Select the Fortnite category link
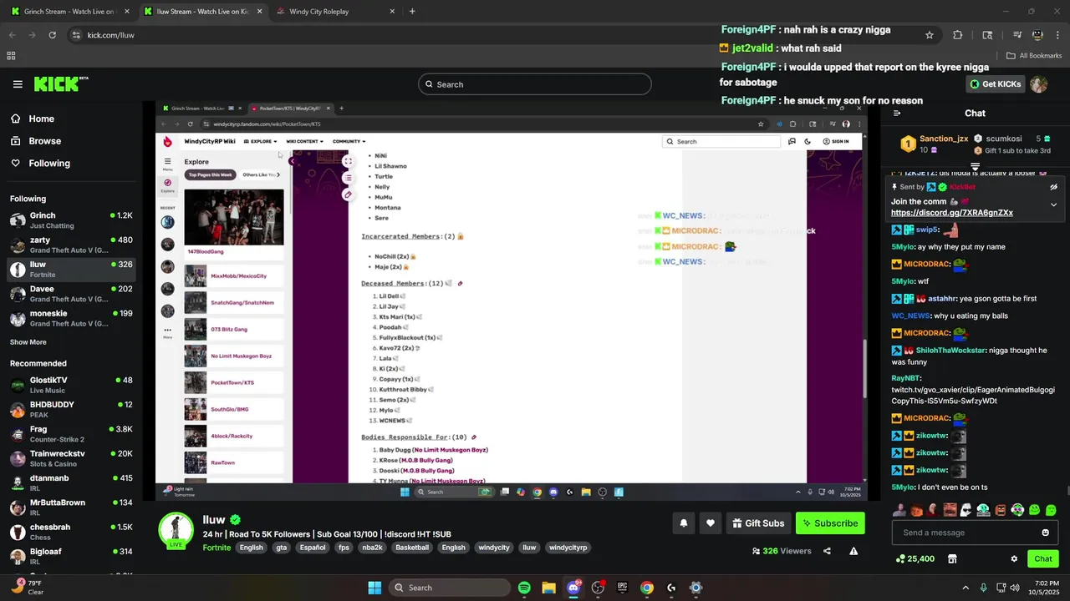Viewport: 1070px width, 601px height. coord(217,548)
